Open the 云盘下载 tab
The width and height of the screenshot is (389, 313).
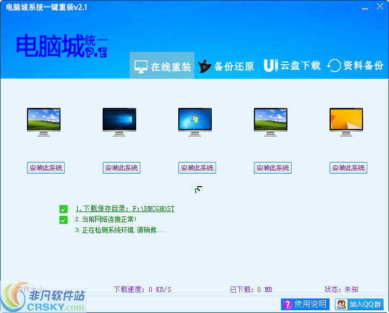pyautogui.click(x=292, y=66)
